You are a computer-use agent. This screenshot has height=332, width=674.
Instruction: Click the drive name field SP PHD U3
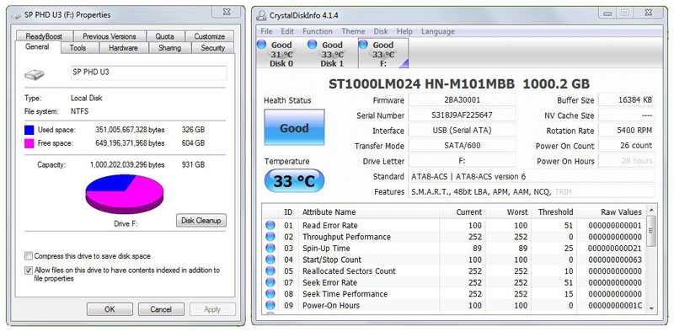(x=148, y=72)
